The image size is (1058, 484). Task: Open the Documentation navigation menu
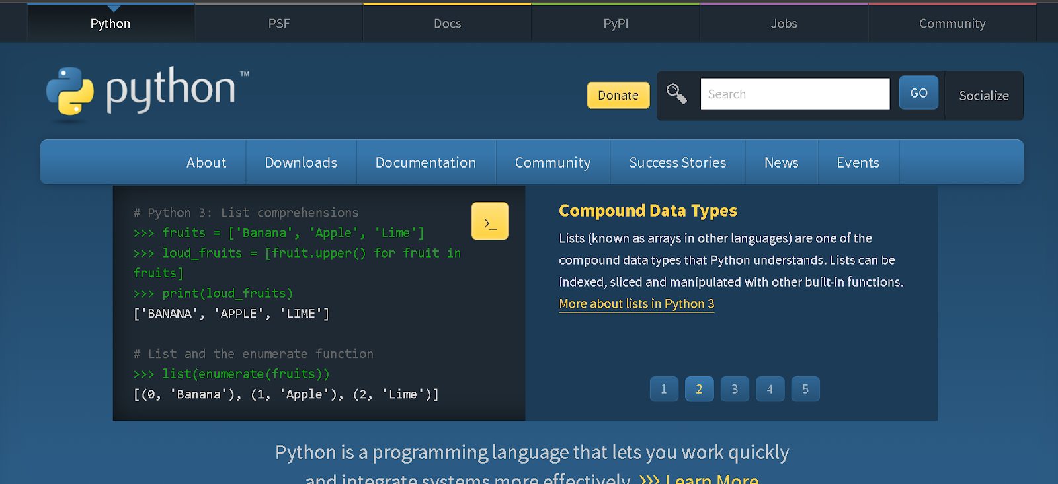point(426,162)
